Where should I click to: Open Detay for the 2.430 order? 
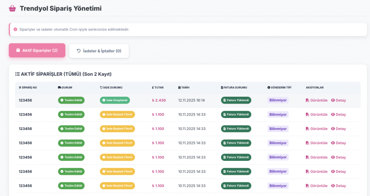pyautogui.click(x=338, y=100)
